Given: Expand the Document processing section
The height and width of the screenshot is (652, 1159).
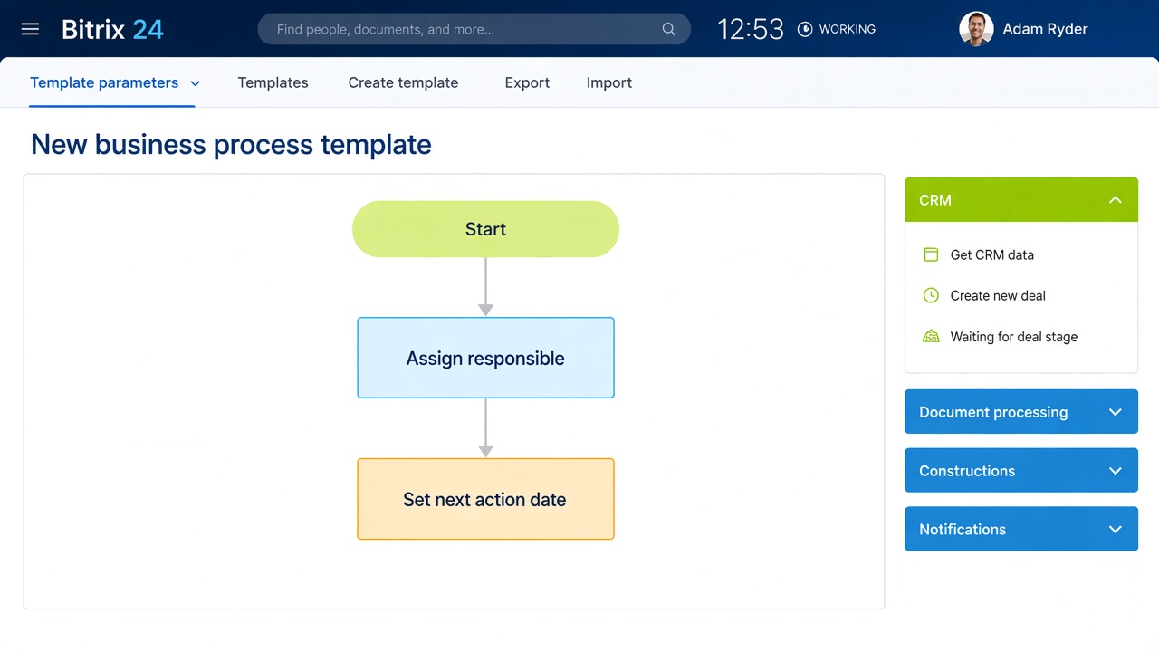Looking at the screenshot, I should point(1021,412).
